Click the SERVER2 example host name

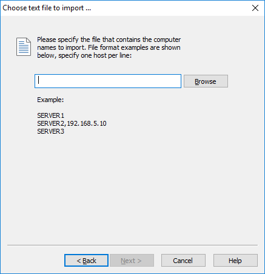coord(50,123)
